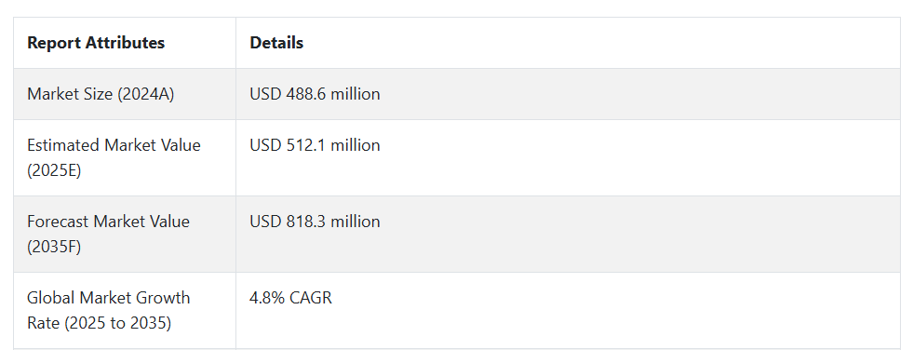The image size is (913, 350).
Task: Click the Details column header
Action: point(276,43)
